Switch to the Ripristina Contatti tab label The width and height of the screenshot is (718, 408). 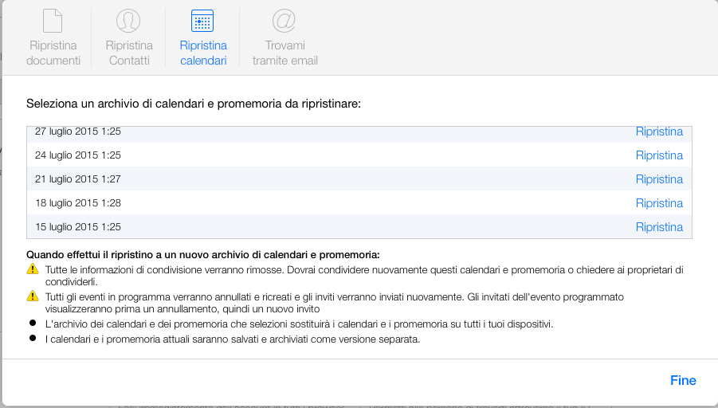click(x=129, y=53)
